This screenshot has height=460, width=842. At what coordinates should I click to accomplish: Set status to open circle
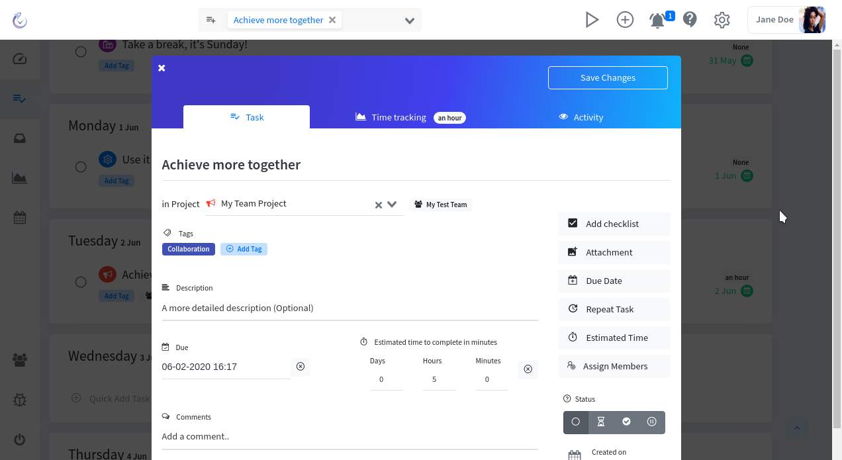tap(576, 422)
